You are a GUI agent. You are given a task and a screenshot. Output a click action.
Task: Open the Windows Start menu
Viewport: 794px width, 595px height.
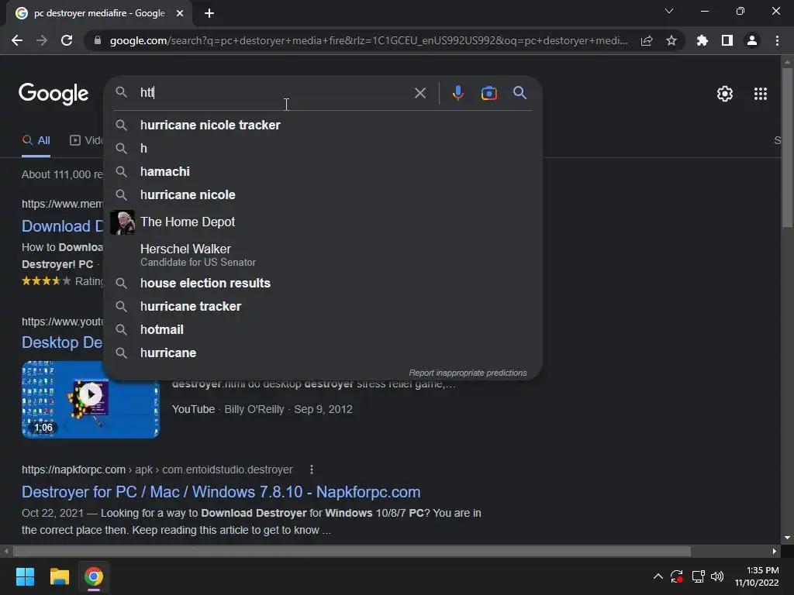(25, 576)
